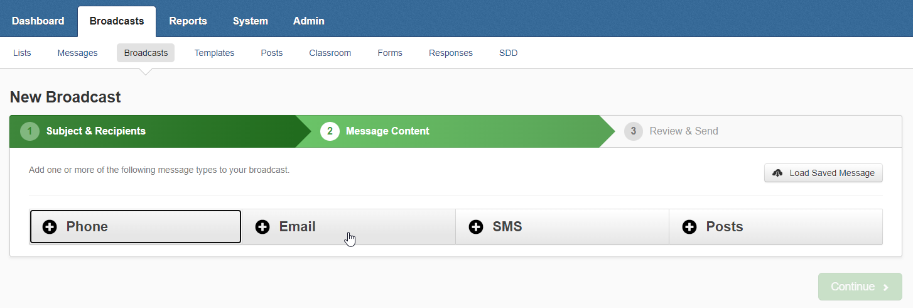Open the Dashboard tab
This screenshot has width=913, height=308.
(38, 21)
